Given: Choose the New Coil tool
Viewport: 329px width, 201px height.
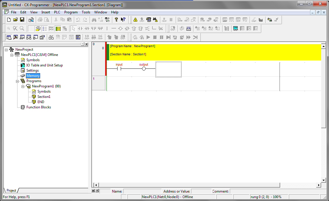Looking at the screenshot, I should point(120,29).
